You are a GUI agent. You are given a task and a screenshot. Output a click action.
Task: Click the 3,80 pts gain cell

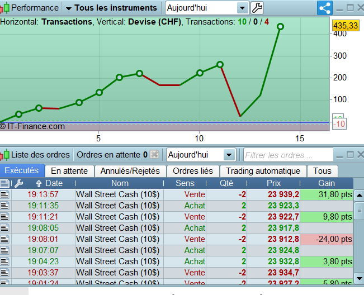click(x=327, y=261)
